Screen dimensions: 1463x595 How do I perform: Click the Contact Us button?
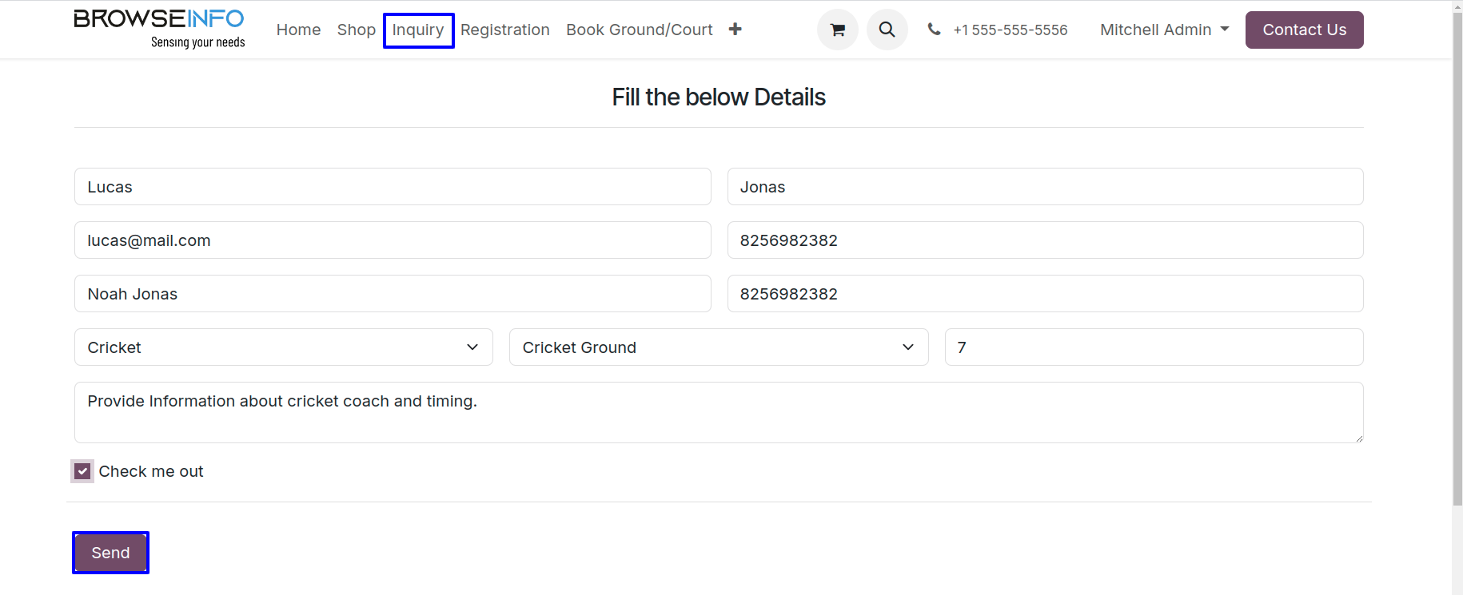[1304, 30]
